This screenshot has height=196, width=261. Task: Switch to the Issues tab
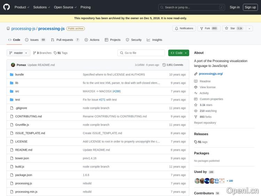click(x=35, y=40)
